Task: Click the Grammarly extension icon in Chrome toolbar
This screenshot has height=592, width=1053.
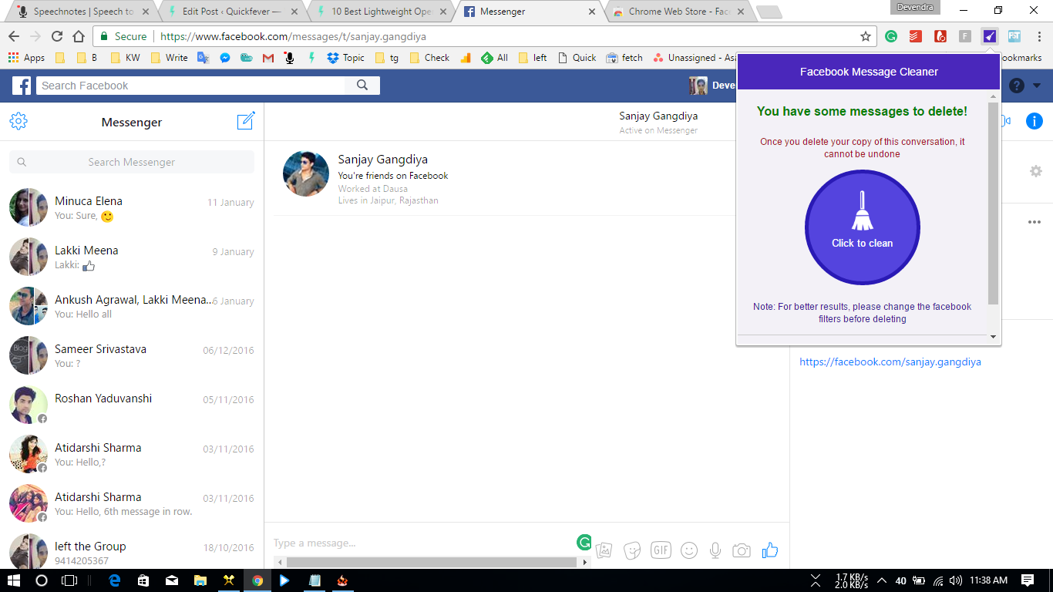Action: [x=891, y=36]
